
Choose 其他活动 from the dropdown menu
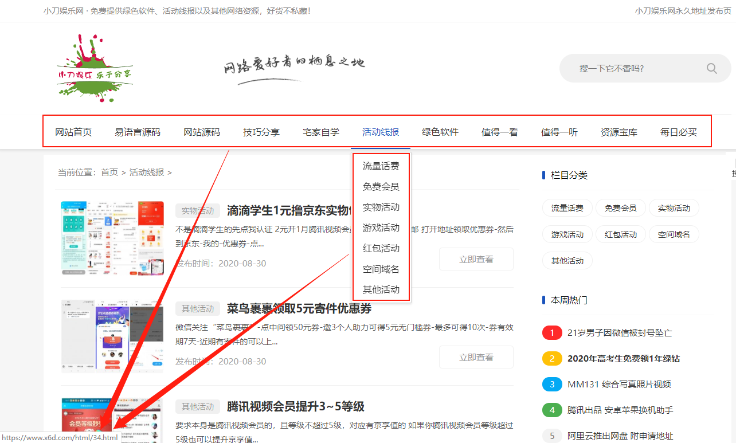tap(381, 290)
